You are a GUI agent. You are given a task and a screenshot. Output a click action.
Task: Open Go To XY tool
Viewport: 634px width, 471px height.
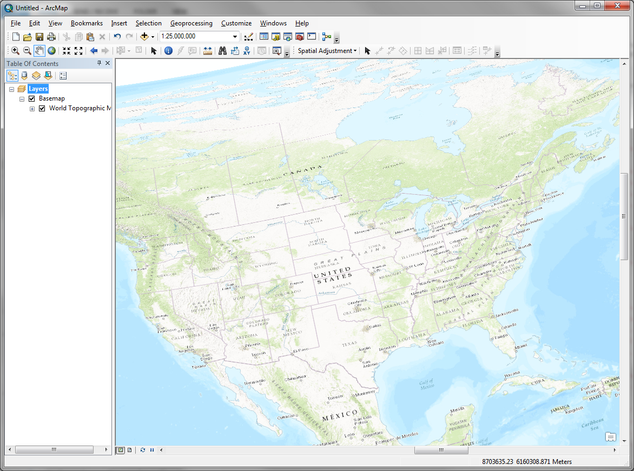(247, 51)
